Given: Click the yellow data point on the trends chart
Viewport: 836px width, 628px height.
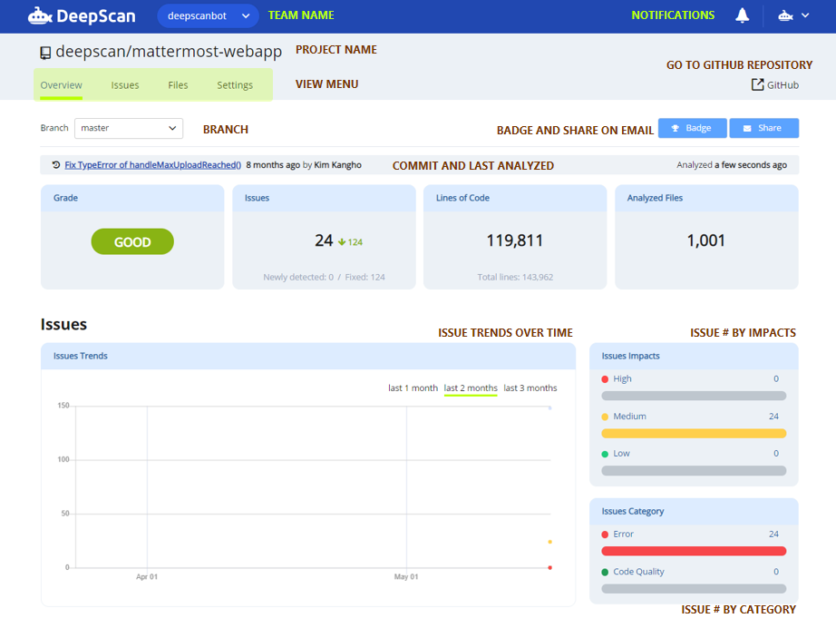Looking at the screenshot, I should click(549, 542).
